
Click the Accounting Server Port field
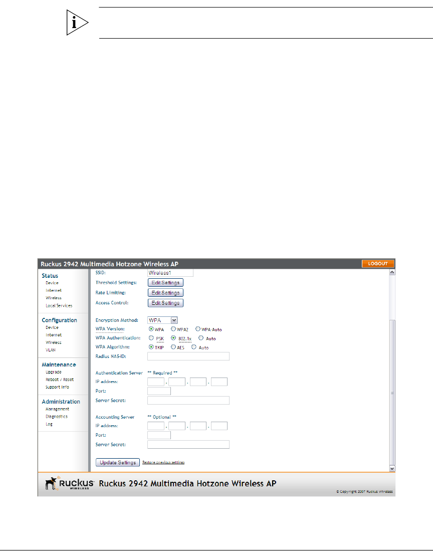point(159,435)
